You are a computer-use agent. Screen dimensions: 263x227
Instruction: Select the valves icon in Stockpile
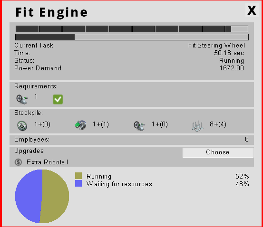point(197,126)
